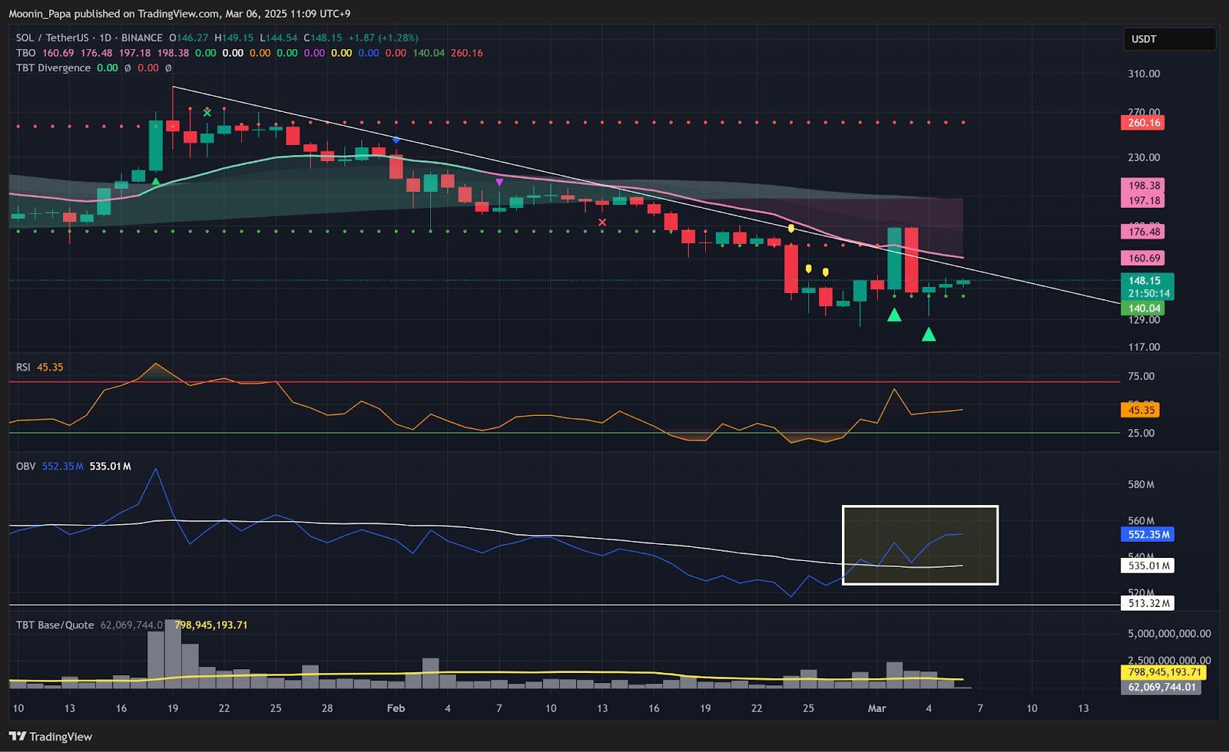Image resolution: width=1229 pixels, height=752 pixels.
Task: Click the small green up-triangle near Jan 18
Action: [156, 181]
